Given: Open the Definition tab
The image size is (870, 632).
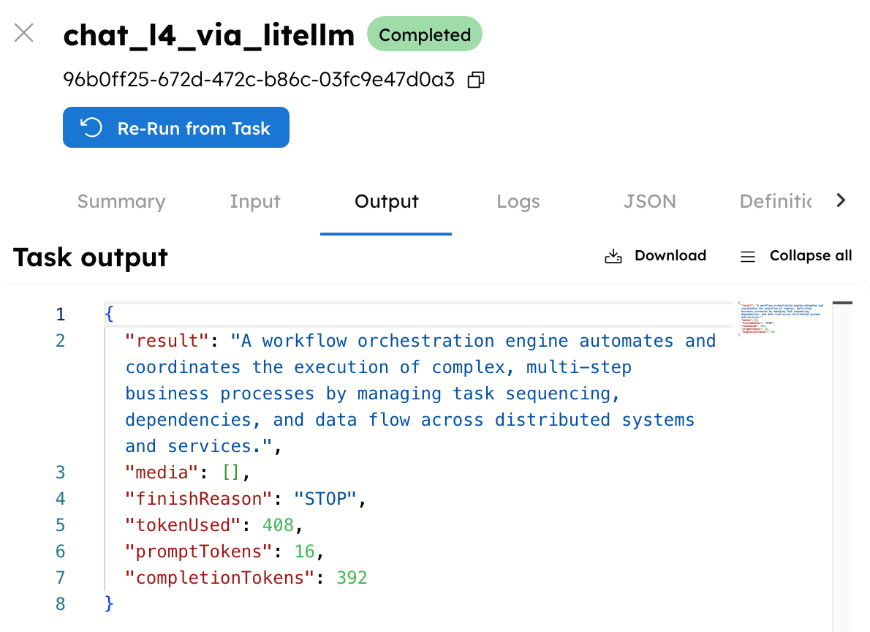Looking at the screenshot, I should click(x=775, y=201).
